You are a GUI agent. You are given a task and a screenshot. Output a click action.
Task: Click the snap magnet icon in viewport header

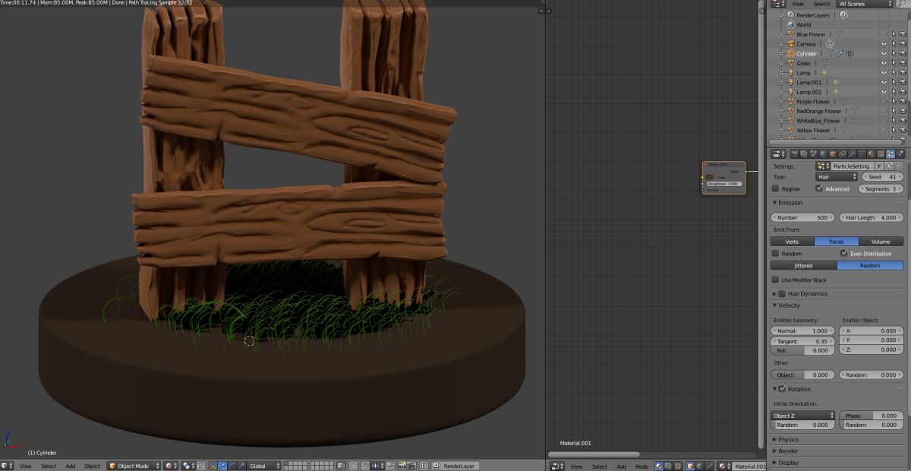pyautogui.click(x=364, y=466)
